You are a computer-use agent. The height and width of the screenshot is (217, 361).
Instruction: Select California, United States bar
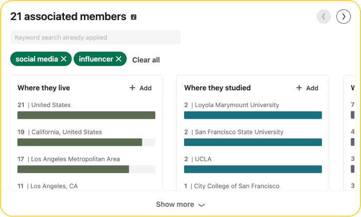point(86,142)
